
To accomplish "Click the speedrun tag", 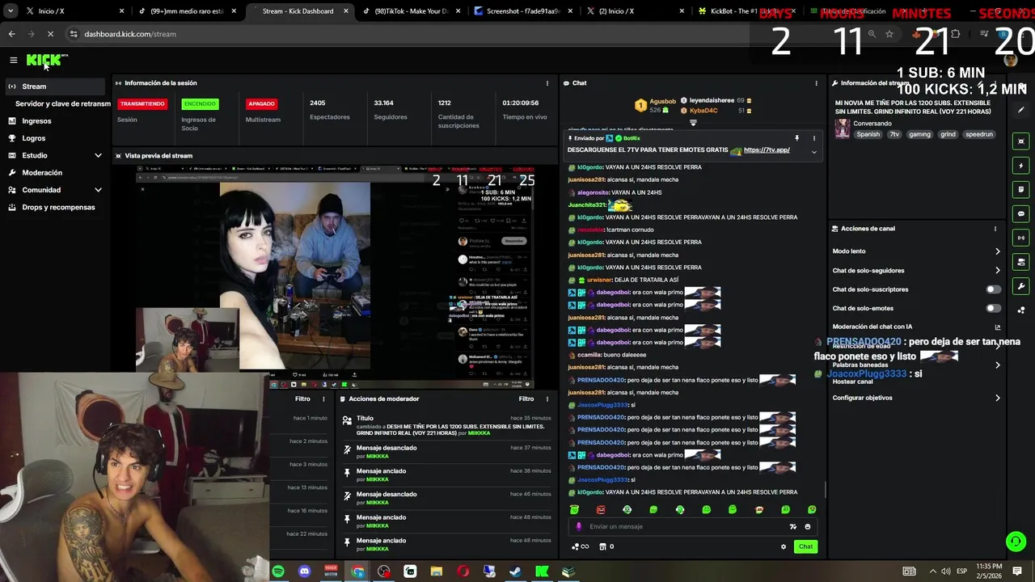I will coord(978,134).
